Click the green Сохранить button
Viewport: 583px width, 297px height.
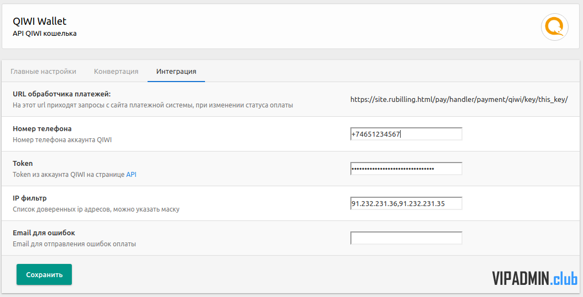pos(44,274)
